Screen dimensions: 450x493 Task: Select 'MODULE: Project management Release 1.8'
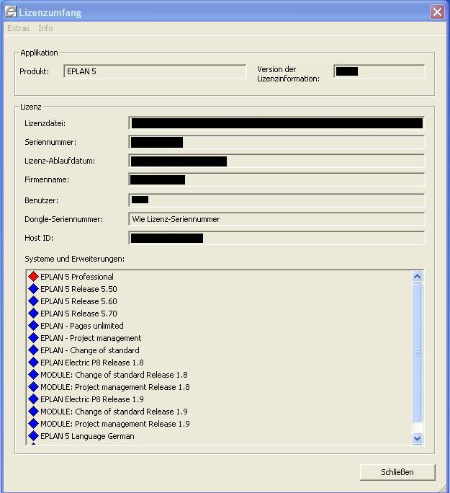pos(115,387)
